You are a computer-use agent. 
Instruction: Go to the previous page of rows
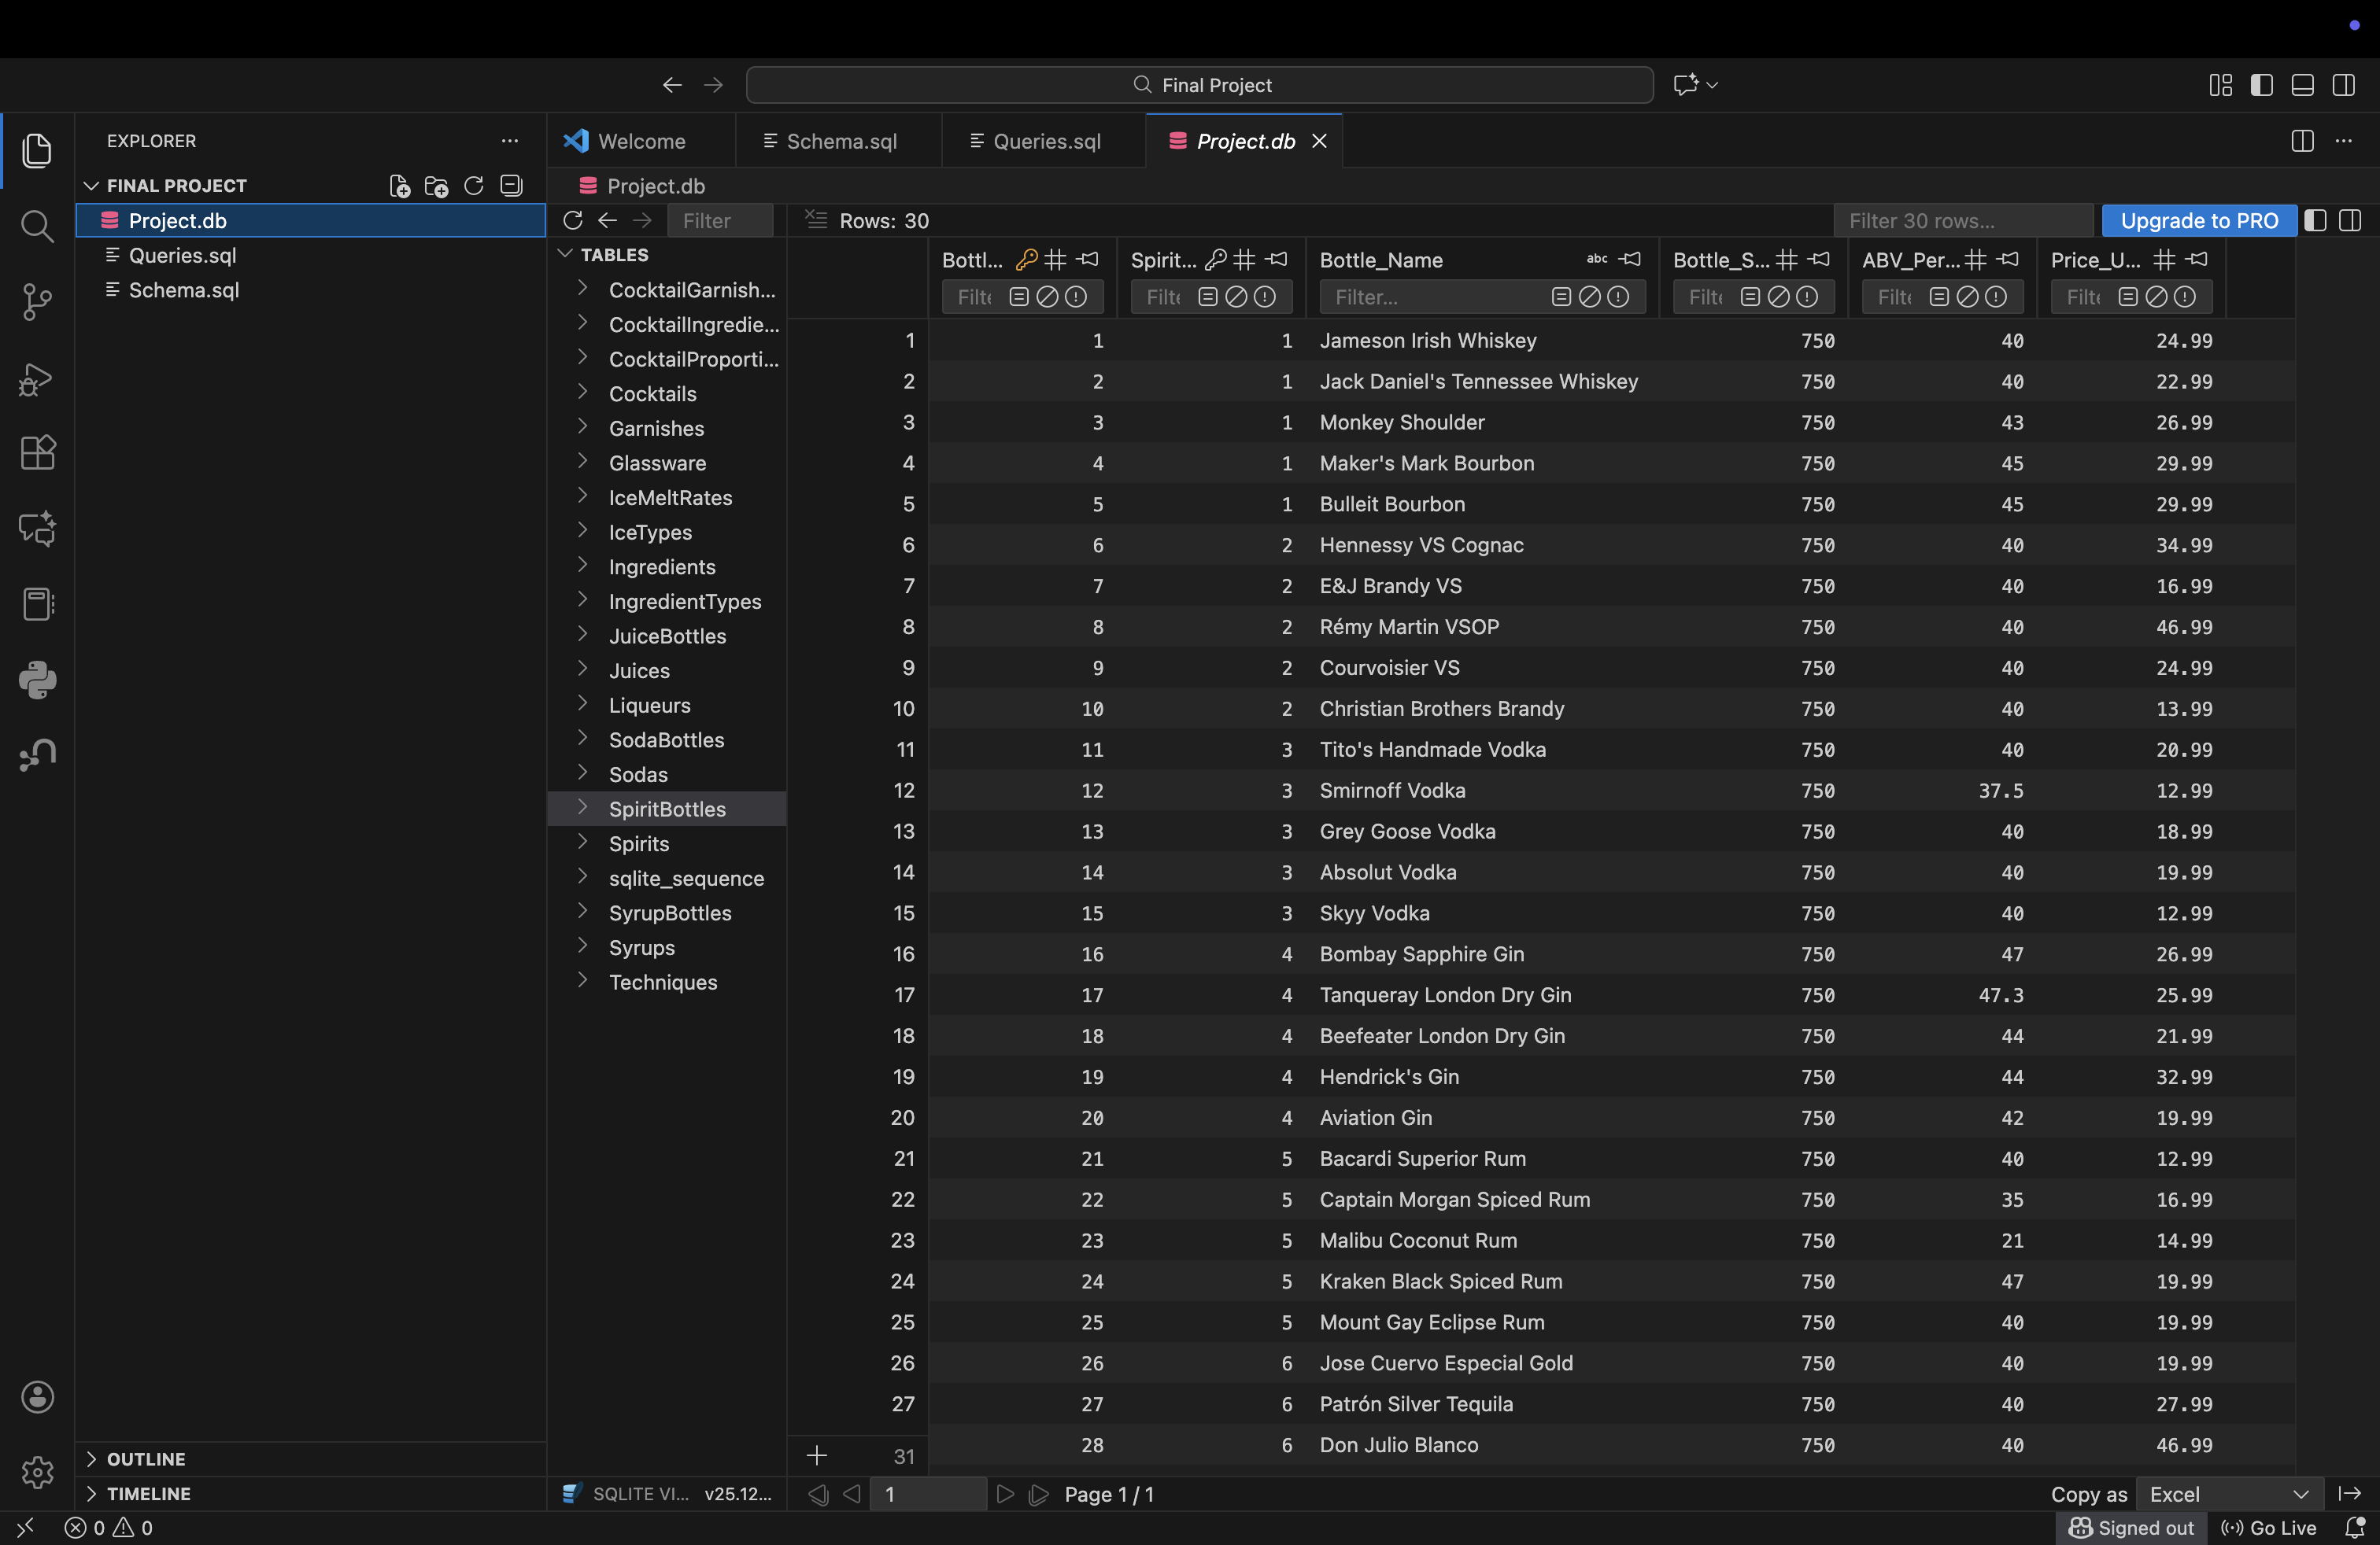(x=852, y=1494)
